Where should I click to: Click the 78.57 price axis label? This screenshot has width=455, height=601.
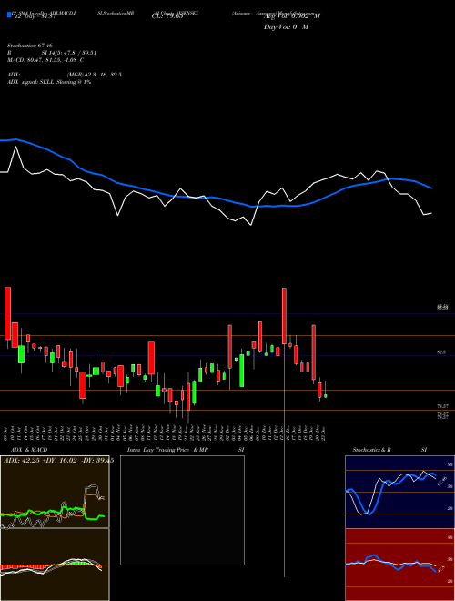click(442, 405)
